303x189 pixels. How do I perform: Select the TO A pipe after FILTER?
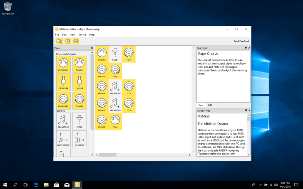[x=129, y=54]
